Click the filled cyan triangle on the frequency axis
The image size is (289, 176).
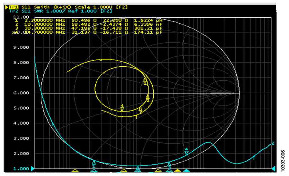coord(186,171)
